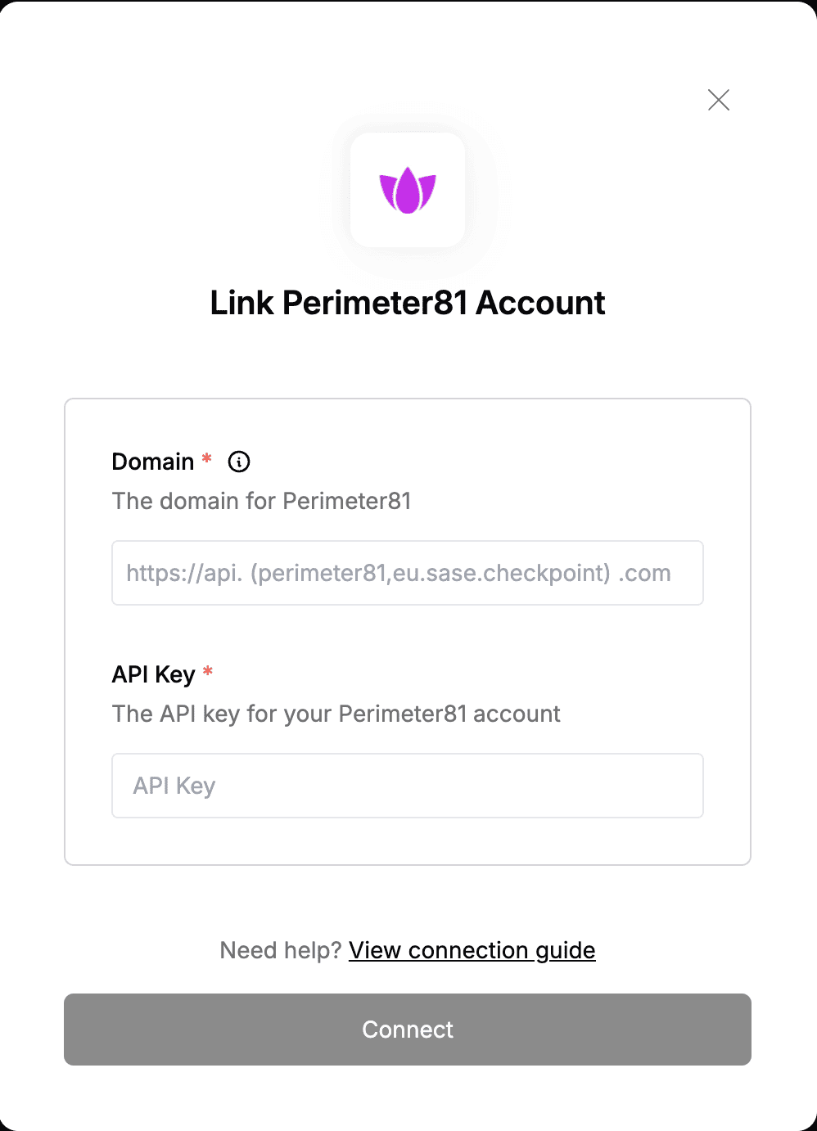Click the .com suffix in Domain placeholder
Screen dimensions: 817x1131
[x=644, y=573]
